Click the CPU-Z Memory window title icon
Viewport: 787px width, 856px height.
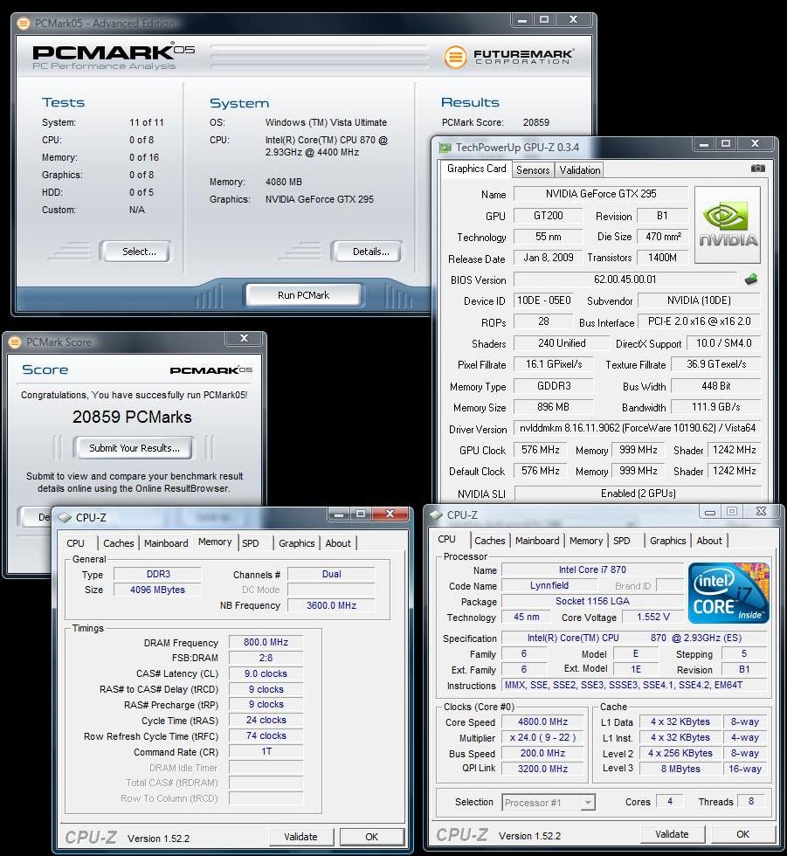coord(65,517)
